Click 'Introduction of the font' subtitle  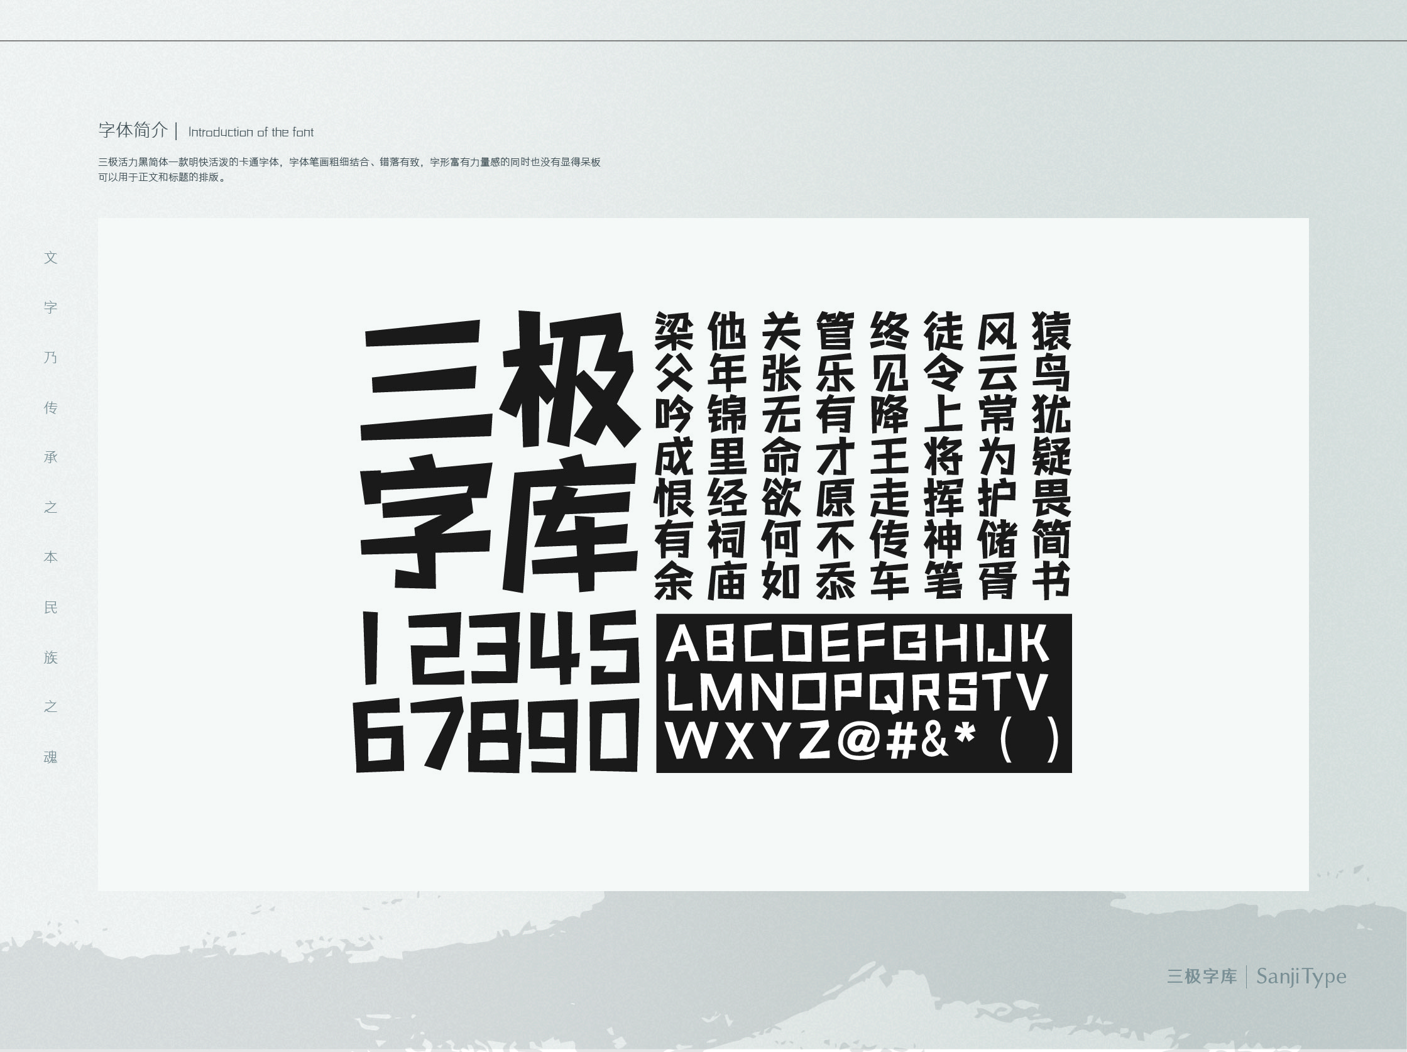pyautogui.click(x=251, y=133)
